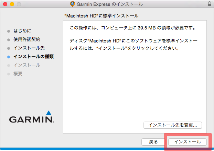Click the 概要 step in sidebar
The height and width of the screenshot is (151, 214).
click(x=18, y=74)
